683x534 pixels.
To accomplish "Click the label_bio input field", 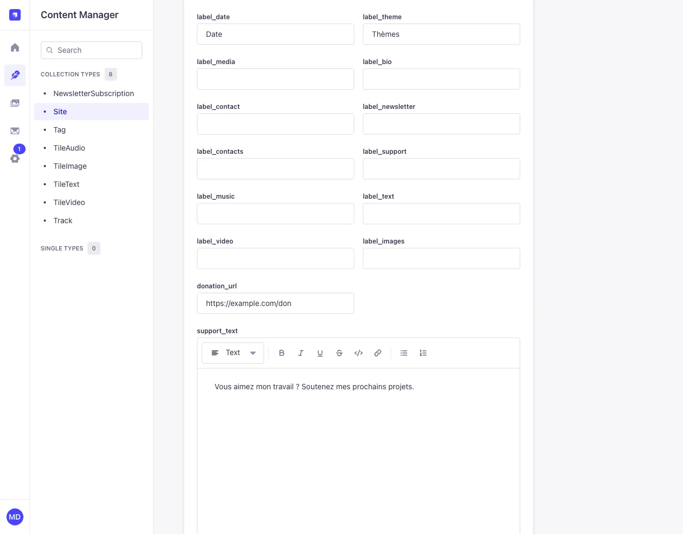I will (441, 79).
